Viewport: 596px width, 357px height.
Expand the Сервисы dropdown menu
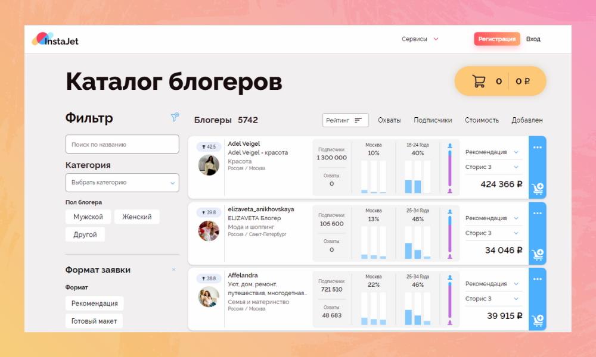click(x=420, y=39)
